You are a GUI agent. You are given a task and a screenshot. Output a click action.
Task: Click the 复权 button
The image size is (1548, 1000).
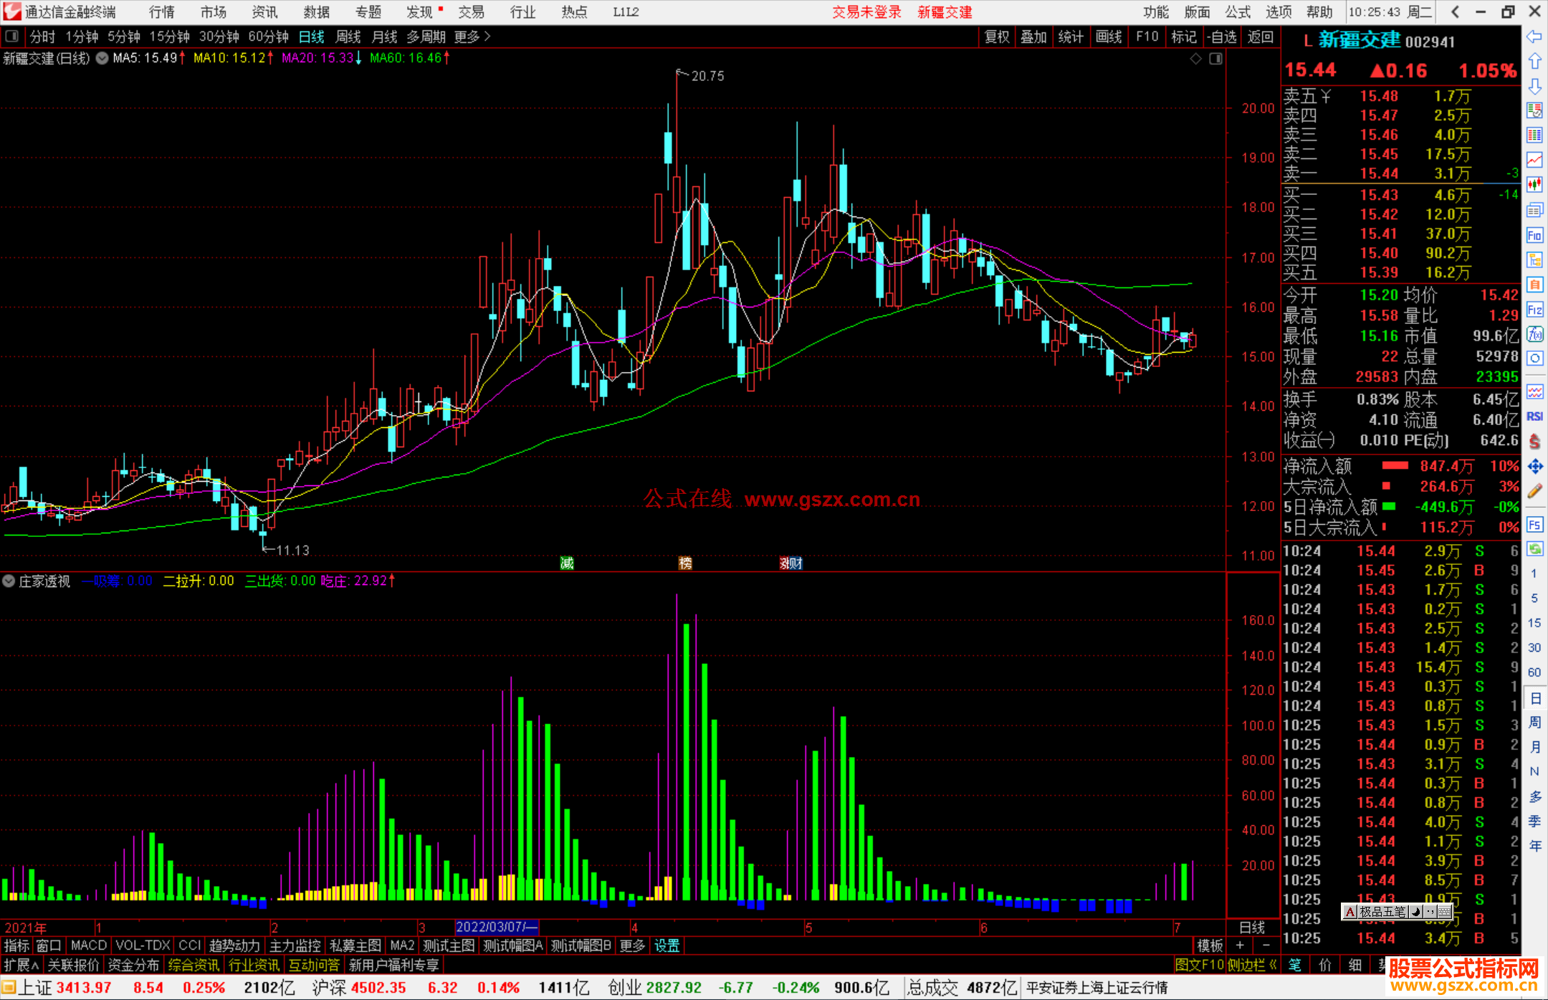[997, 37]
